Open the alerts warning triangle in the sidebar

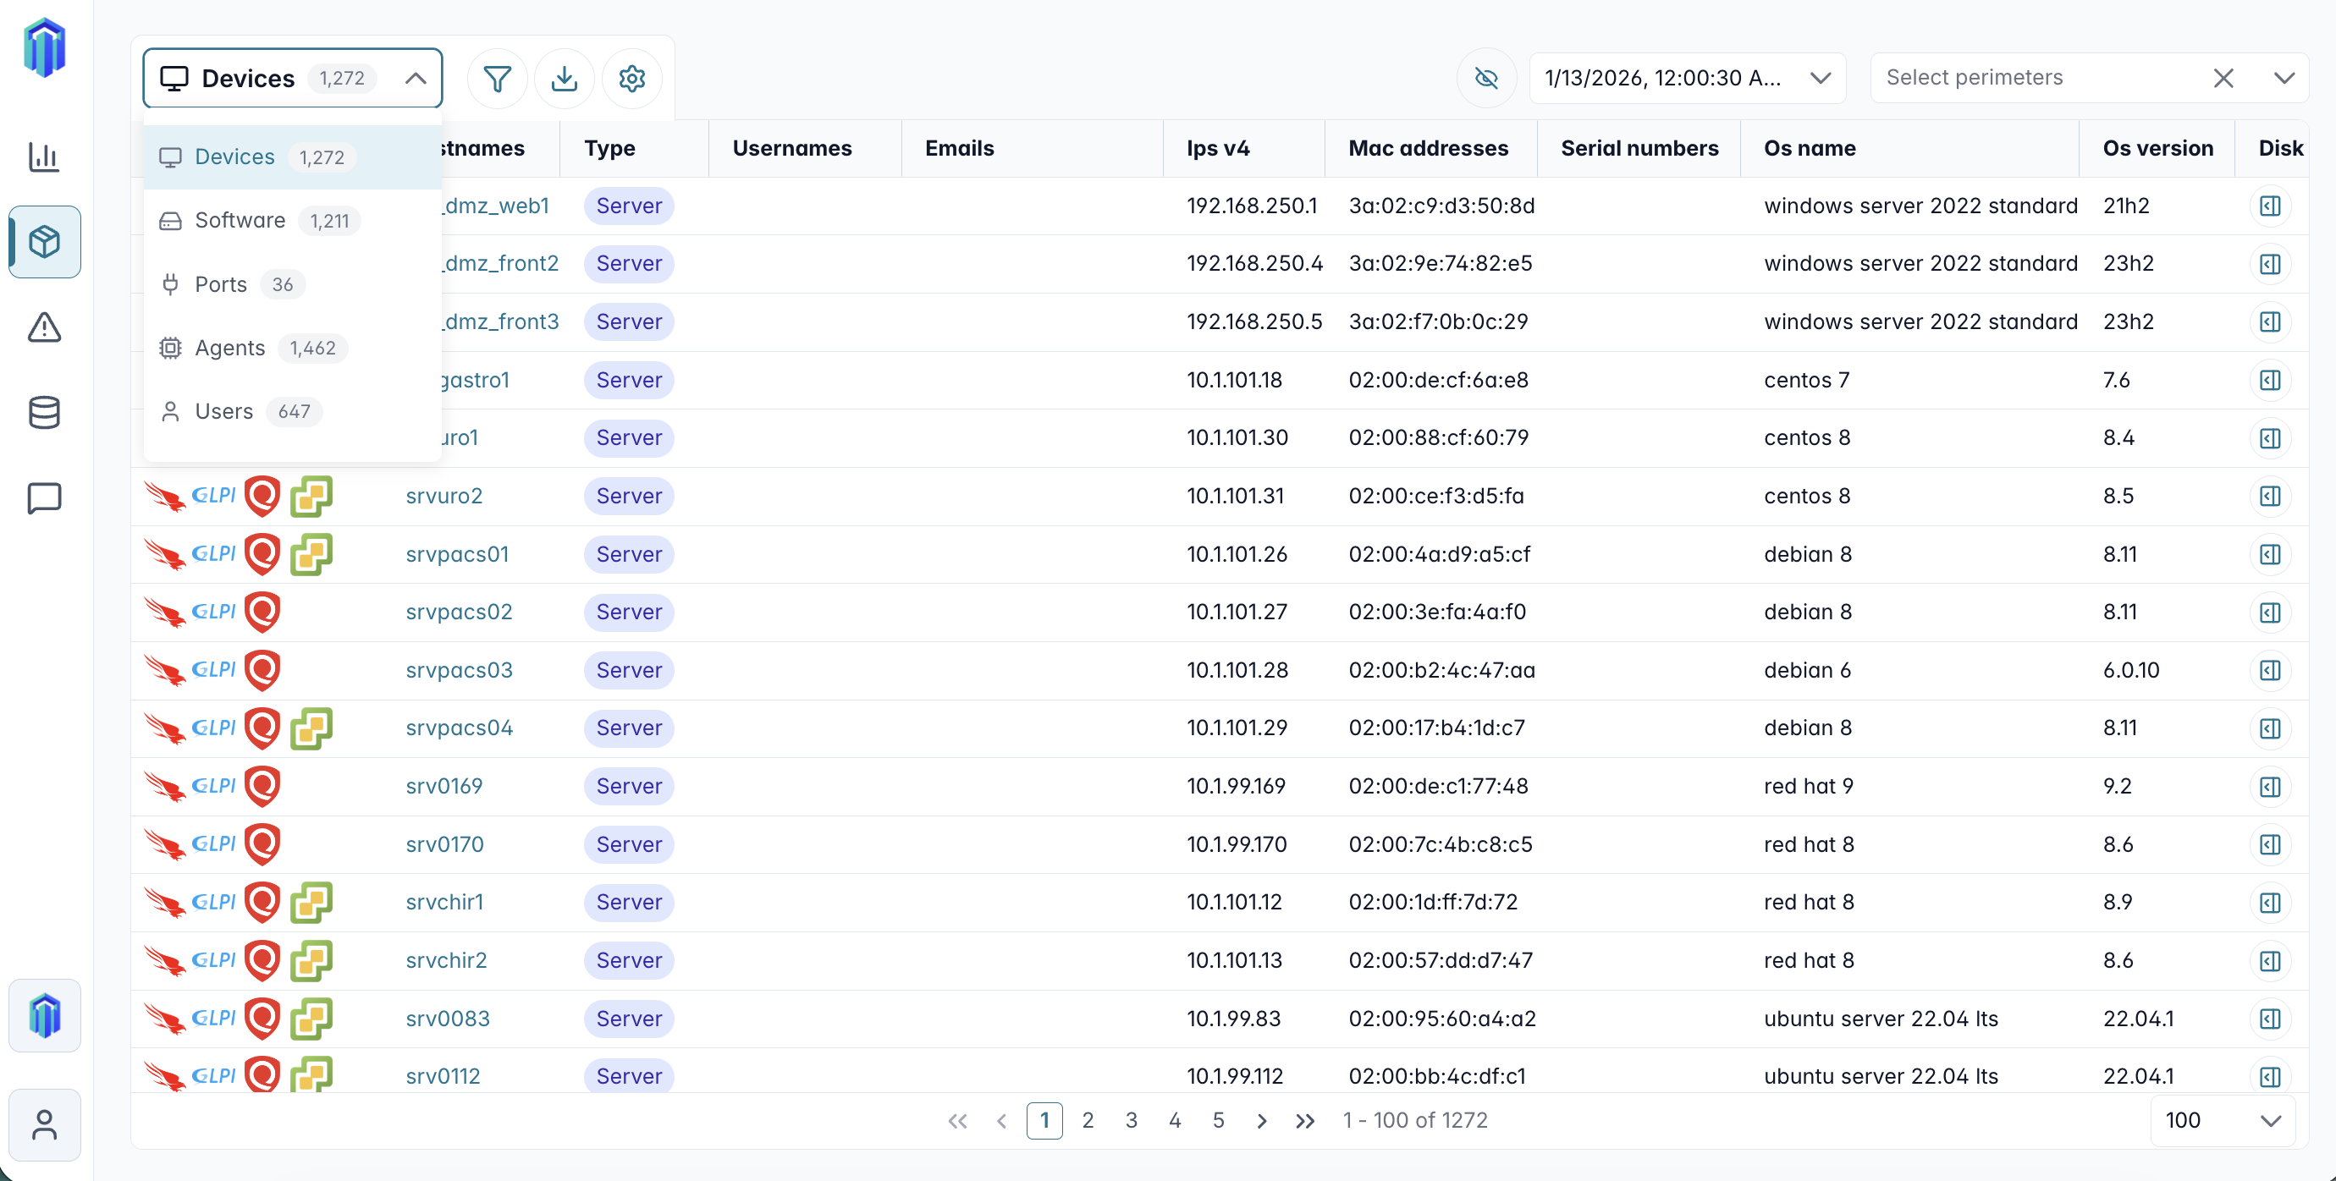(x=44, y=327)
